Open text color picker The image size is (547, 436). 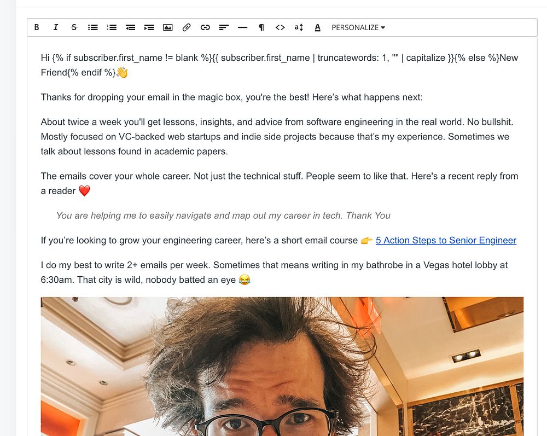click(x=317, y=27)
